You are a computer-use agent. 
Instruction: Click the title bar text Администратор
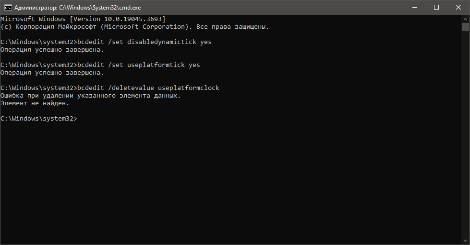click(36, 8)
